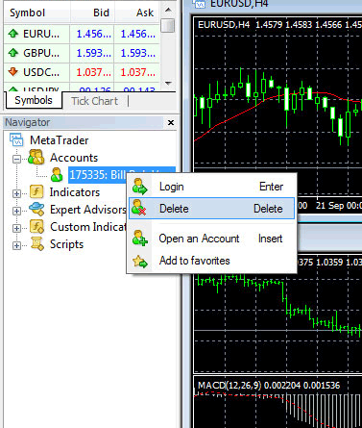Image resolution: width=362 pixels, height=428 pixels.
Task: Click the green up arrow beside GBPUSD
Action: (13, 52)
